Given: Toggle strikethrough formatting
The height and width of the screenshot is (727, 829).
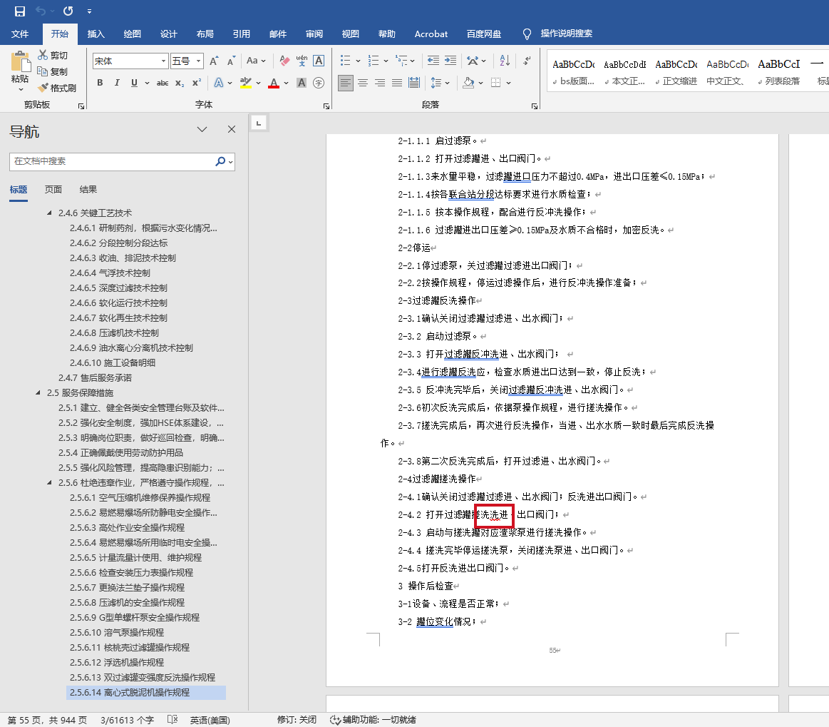Looking at the screenshot, I should pos(163,83).
